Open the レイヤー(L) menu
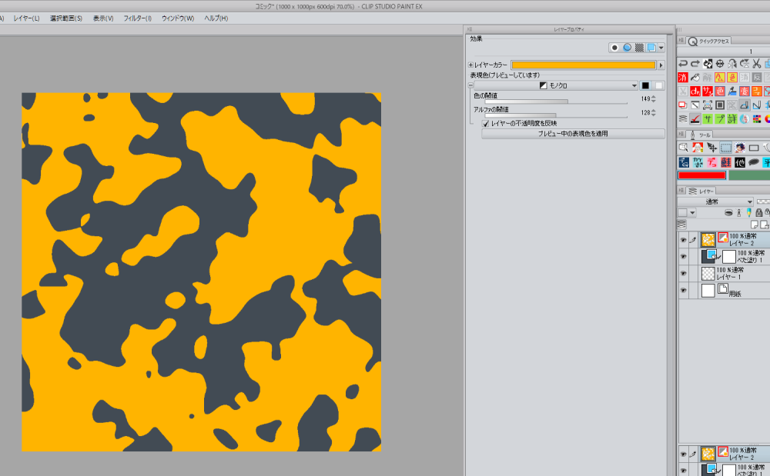 [26, 18]
